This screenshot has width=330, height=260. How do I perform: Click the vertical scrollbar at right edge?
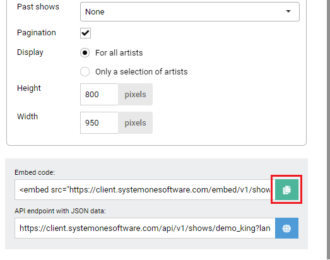[328, 130]
